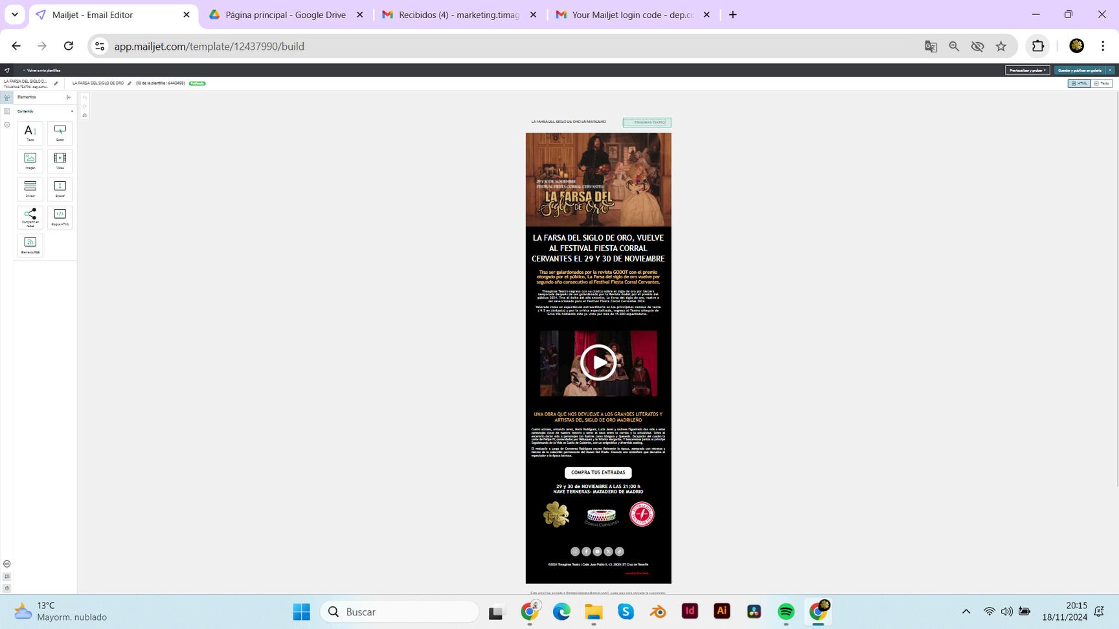Click Volver a mis plantillas link
Screen dimensions: 1119x629
[42, 70]
